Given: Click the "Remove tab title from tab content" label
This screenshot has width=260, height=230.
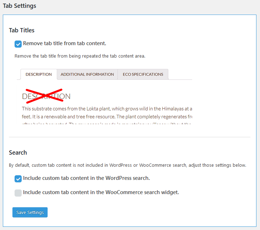Looking at the screenshot, I should tap(65, 44).
